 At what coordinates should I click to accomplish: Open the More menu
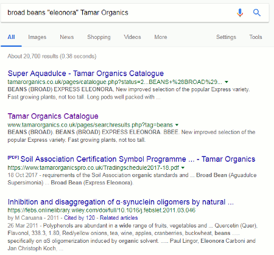pos(161,37)
